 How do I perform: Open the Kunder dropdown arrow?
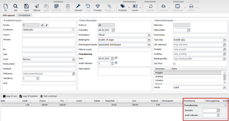[x=140, y=8]
